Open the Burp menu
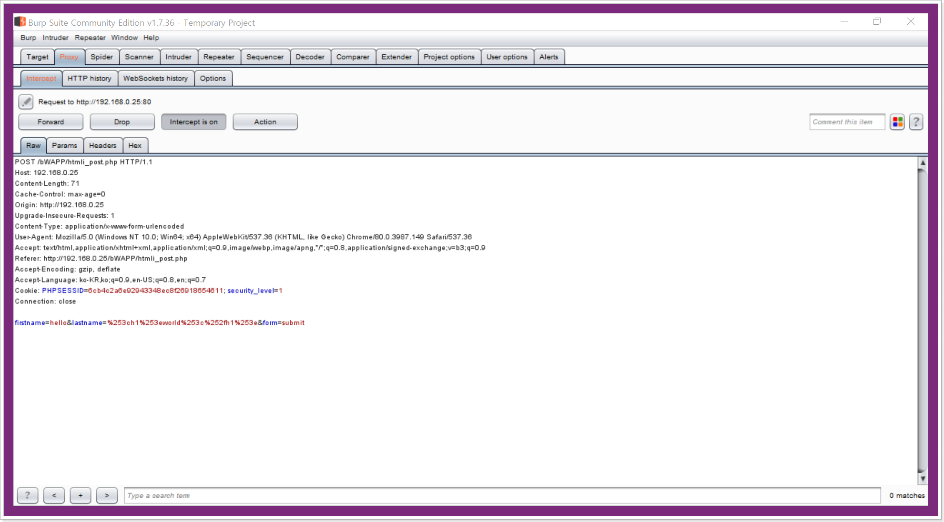Viewport: 944px width, 522px height. [x=28, y=38]
